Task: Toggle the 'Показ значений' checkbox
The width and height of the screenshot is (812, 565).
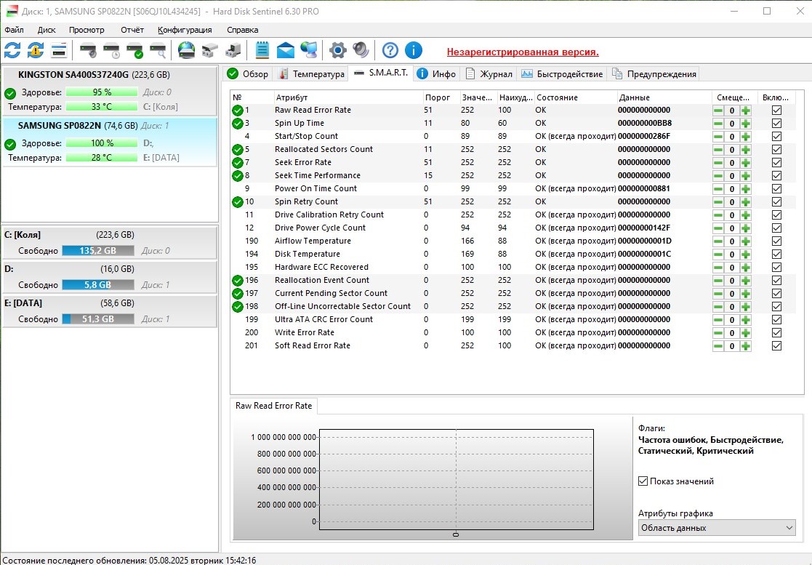Action: pyautogui.click(x=643, y=481)
